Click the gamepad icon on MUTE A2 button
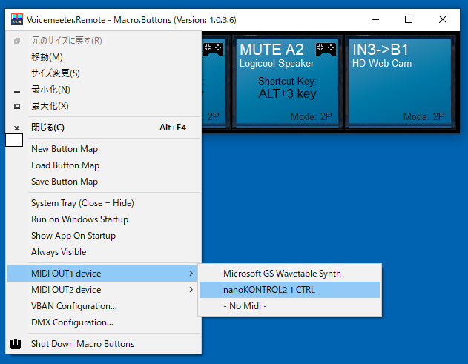468x364 pixels. 326,50
